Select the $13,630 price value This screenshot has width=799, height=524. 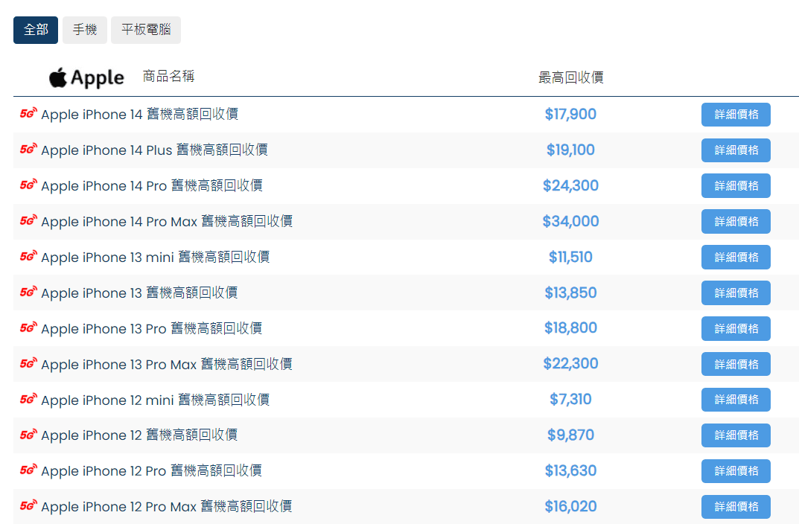click(x=570, y=470)
